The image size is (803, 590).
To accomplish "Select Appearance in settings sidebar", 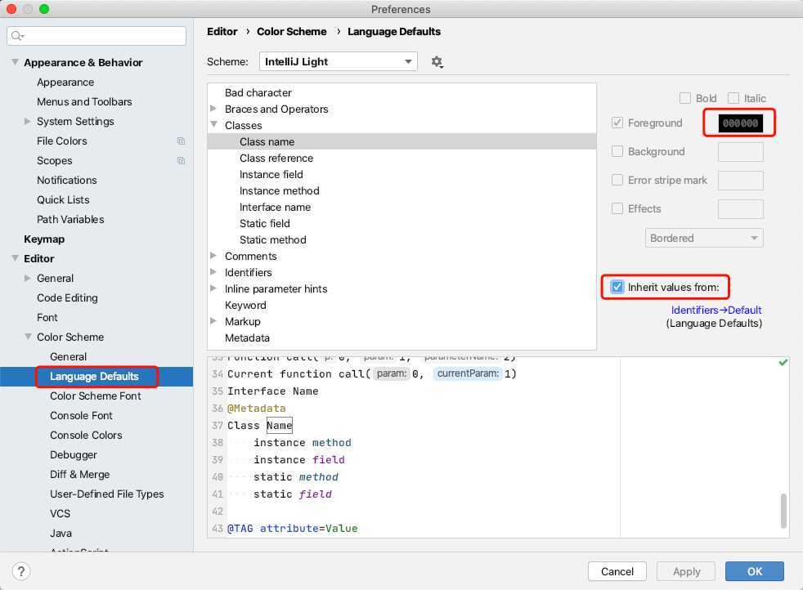I will tap(65, 82).
